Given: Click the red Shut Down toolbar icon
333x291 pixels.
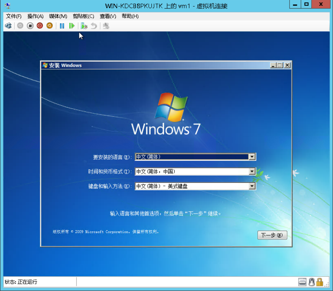Looking at the screenshot, I should pyautogui.click(x=39, y=26).
